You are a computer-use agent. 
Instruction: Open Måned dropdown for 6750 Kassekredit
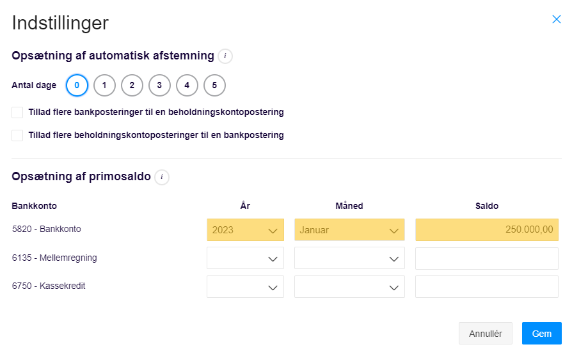pyautogui.click(x=349, y=286)
